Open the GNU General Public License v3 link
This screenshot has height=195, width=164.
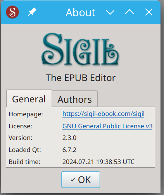click(107, 126)
